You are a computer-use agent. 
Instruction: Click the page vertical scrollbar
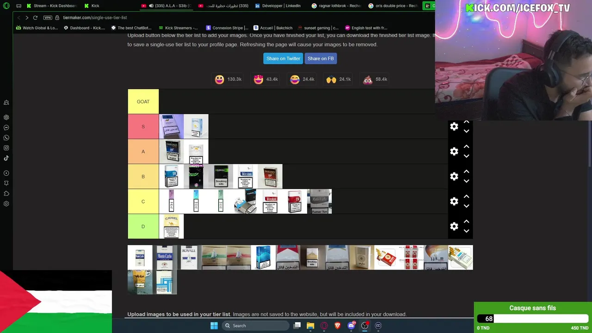589,143
